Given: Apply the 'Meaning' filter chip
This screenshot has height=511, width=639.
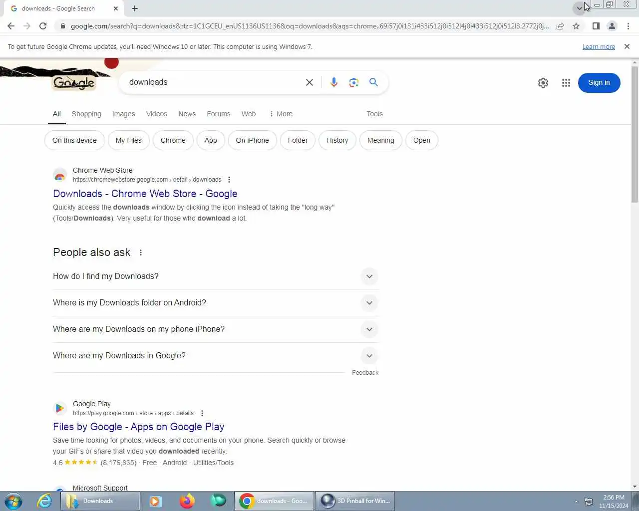Looking at the screenshot, I should (381, 140).
